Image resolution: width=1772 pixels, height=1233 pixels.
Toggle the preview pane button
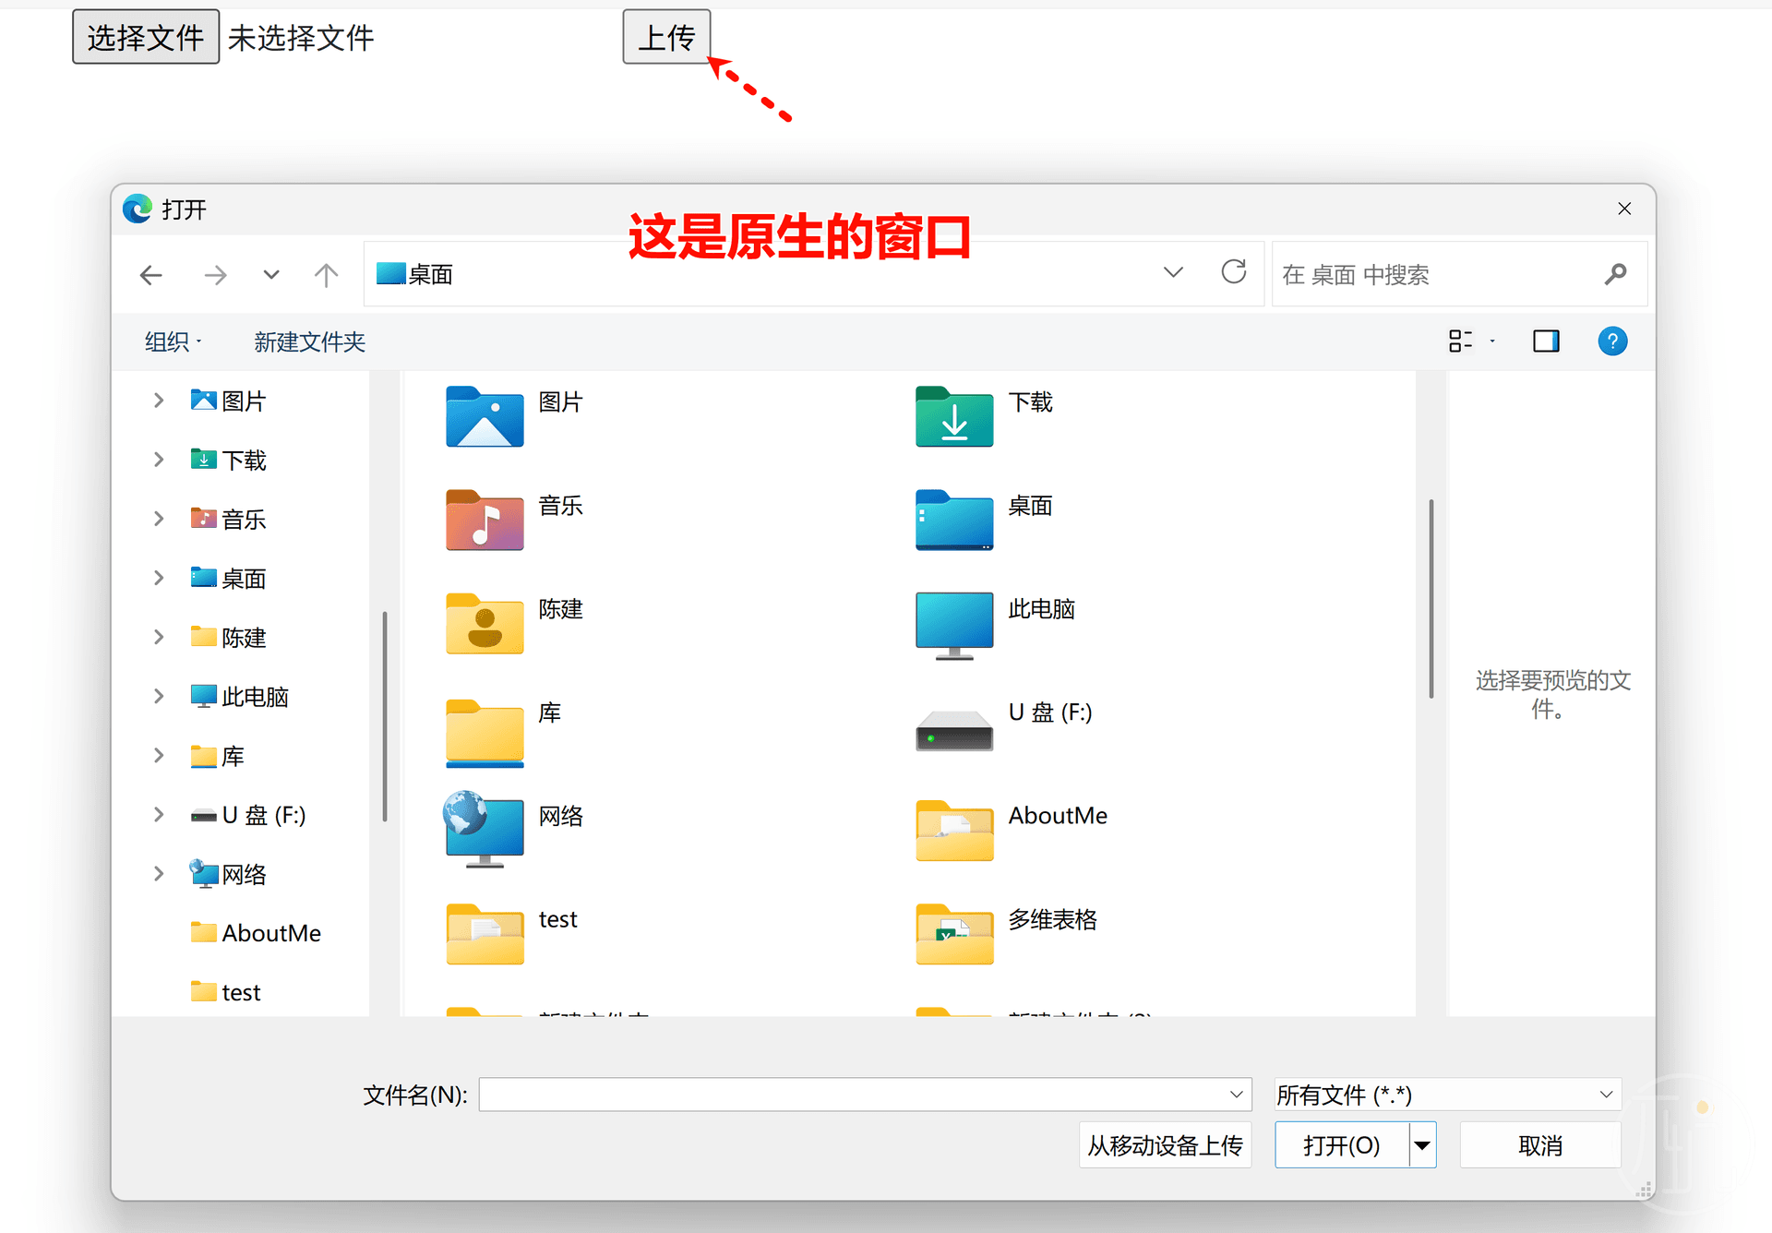click(x=1546, y=341)
